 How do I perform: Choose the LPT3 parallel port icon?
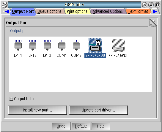(x=47, y=45)
